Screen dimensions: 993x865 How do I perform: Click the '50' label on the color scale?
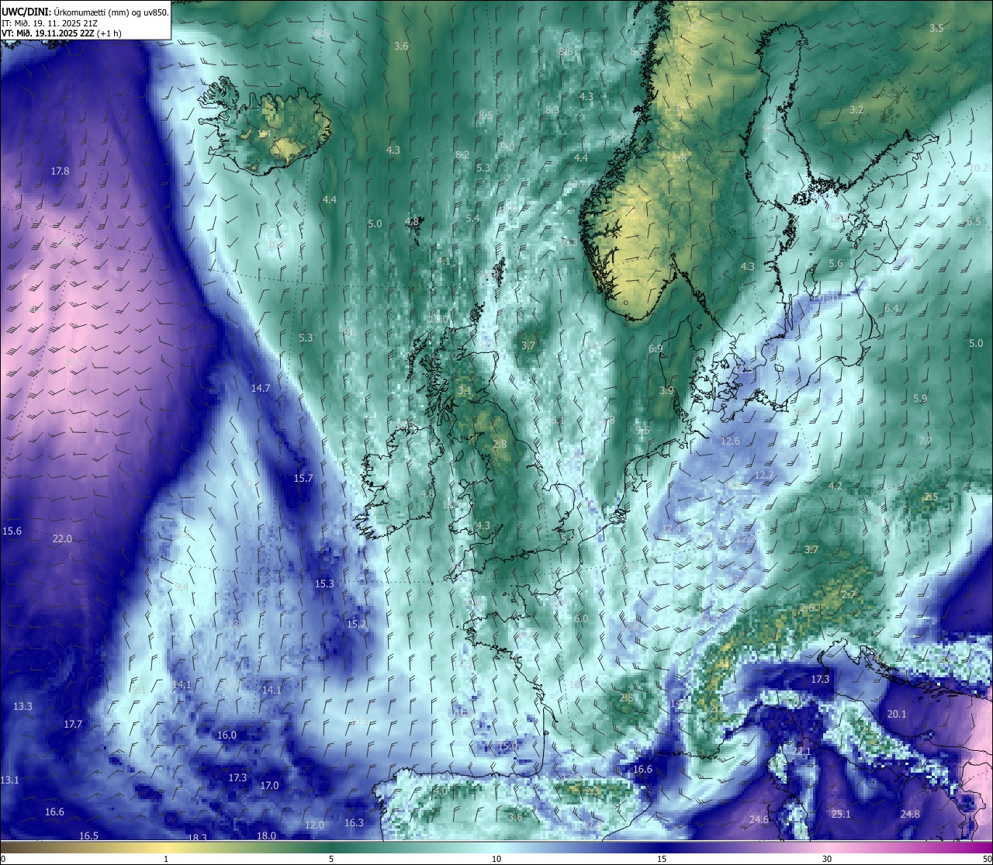pyautogui.click(x=986, y=859)
